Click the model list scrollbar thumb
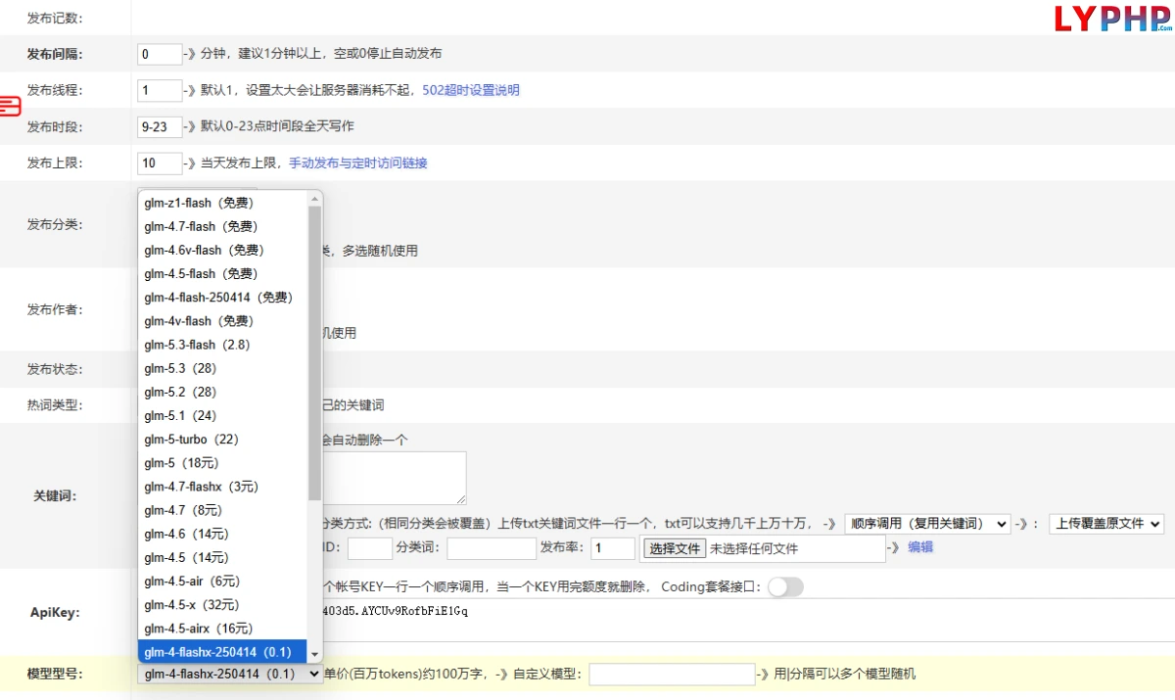 pos(314,354)
